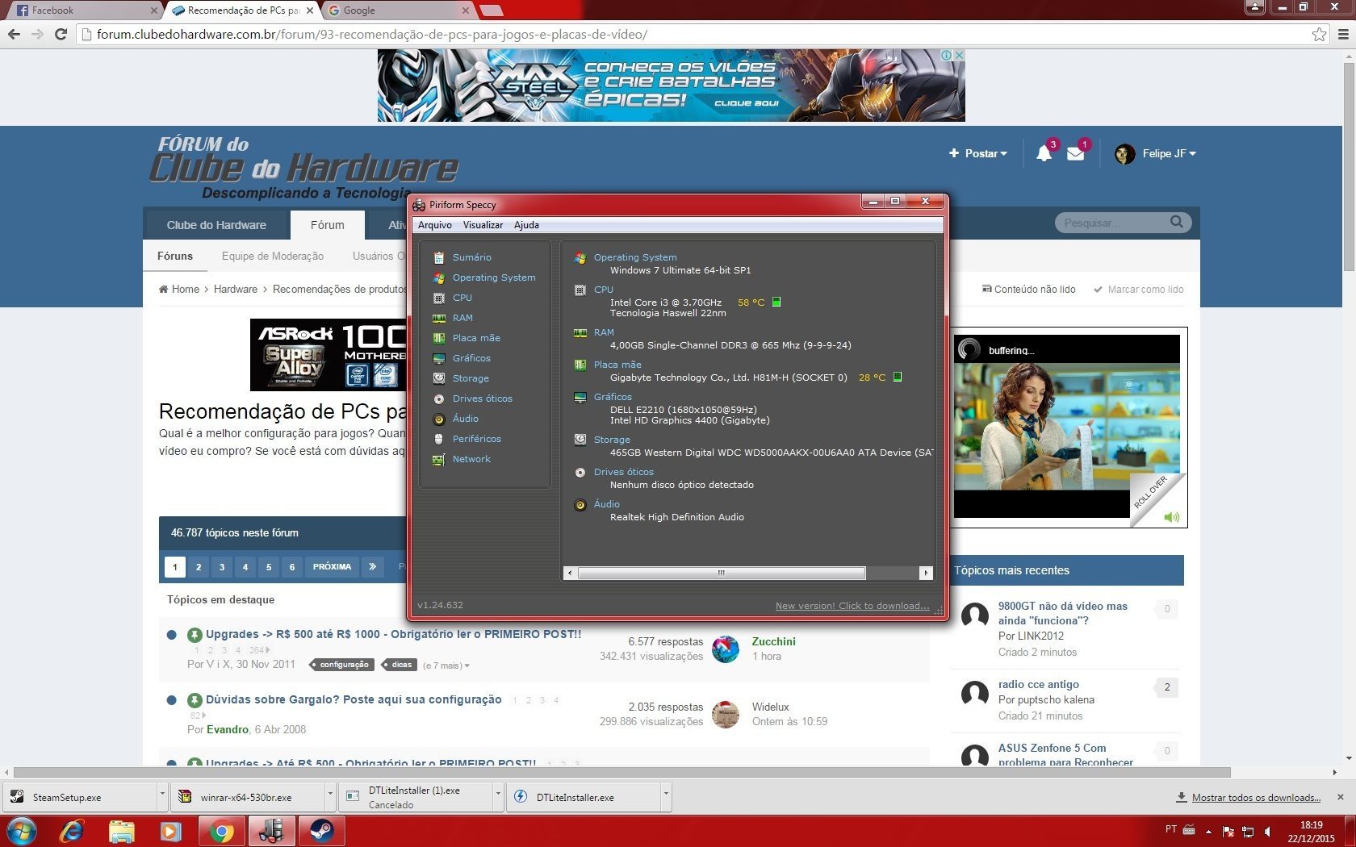The height and width of the screenshot is (847, 1356).
Task: Open Periféricos in Speccy sidebar
Action: 476,439
